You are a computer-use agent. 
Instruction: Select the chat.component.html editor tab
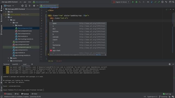click(x=49, y=6)
